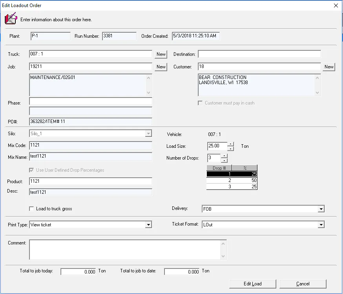Viewport: 343px width, 294px height.
Task: Open the Silo selection dropdown
Action: tap(148, 133)
